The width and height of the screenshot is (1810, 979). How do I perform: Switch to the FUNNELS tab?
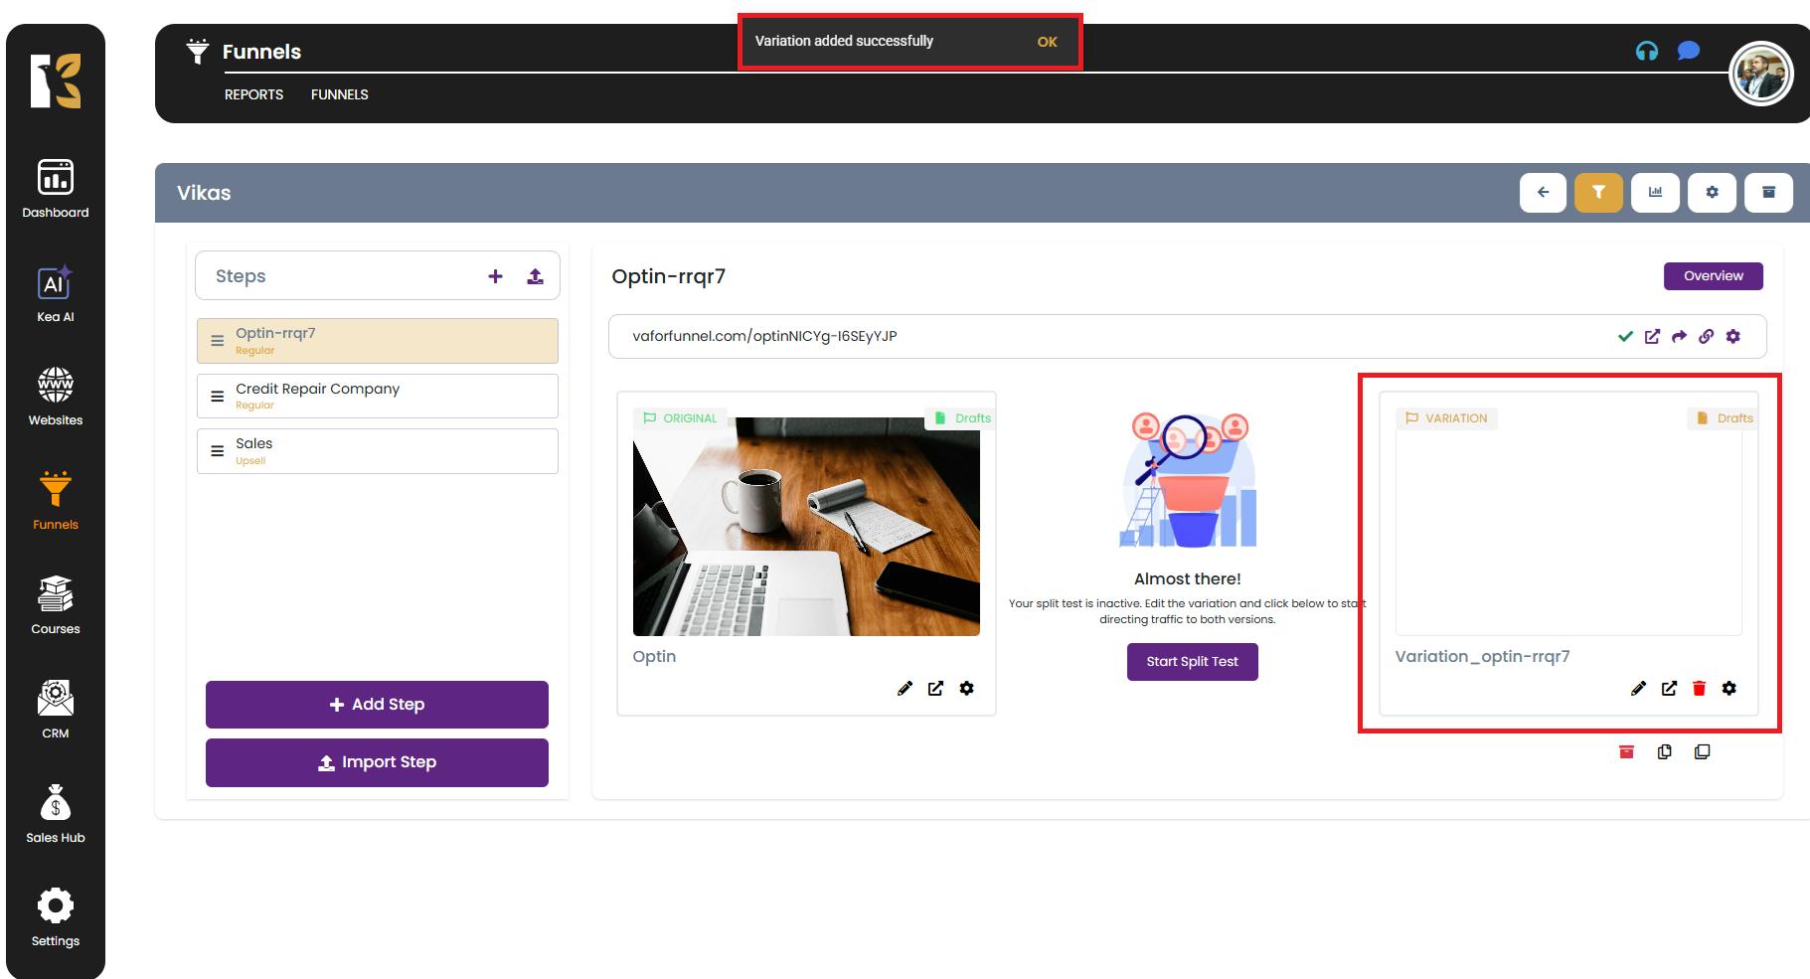click(339, 94)
